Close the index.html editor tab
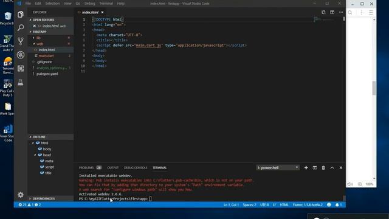The height and width of the screenshot is (219, 389). 102,12
